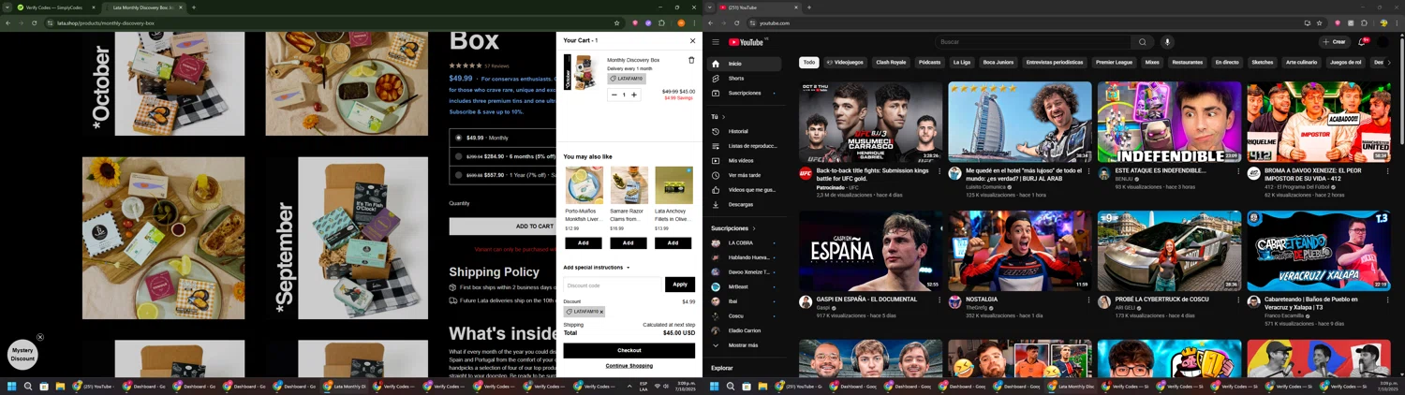Open options for NOSTALGIA video
Viewport: 1405px width, 395px height.
(x=1088, y=300)
